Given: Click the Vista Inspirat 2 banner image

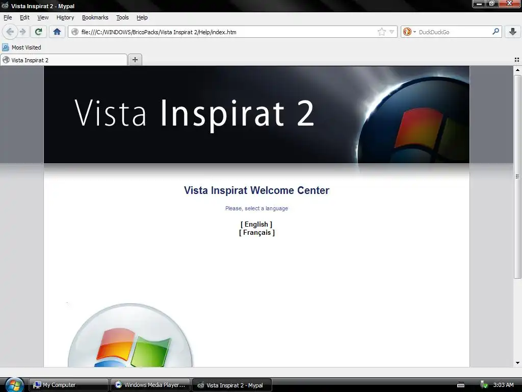Looking at the screenshot, I should 256,115.
